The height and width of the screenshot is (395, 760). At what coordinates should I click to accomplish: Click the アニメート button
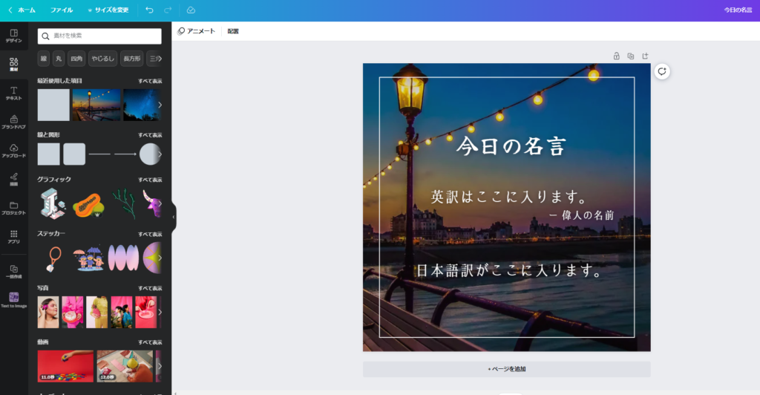(197, 31)
